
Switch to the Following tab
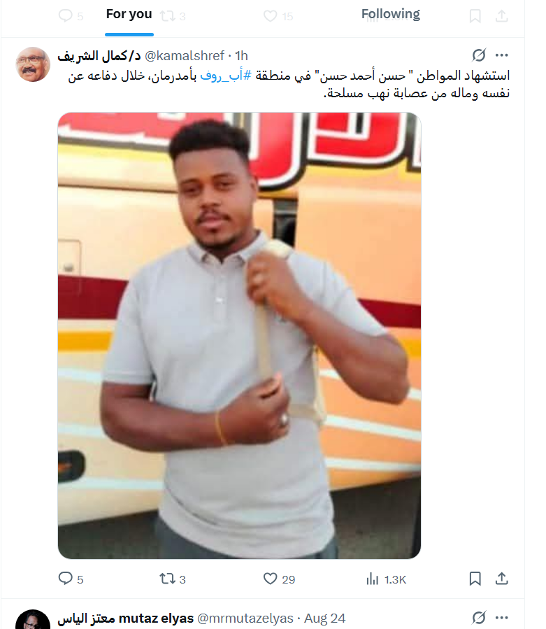pyautogui.click(x=391, y=14)
